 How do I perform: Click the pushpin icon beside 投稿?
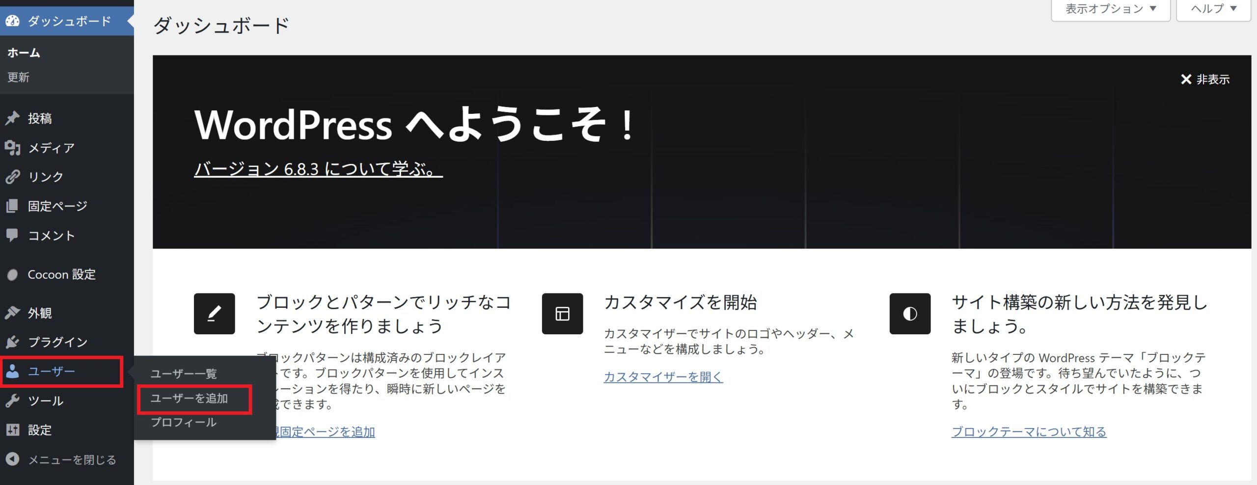tap(12, 118)
